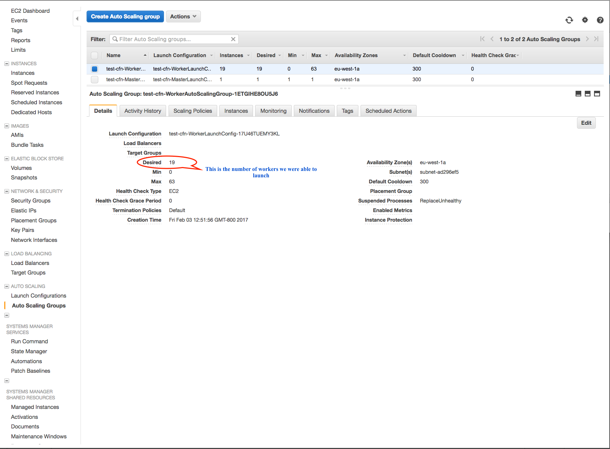610x449 pixels.
Task: Go to previous page of results
Action: click(492, 39)
